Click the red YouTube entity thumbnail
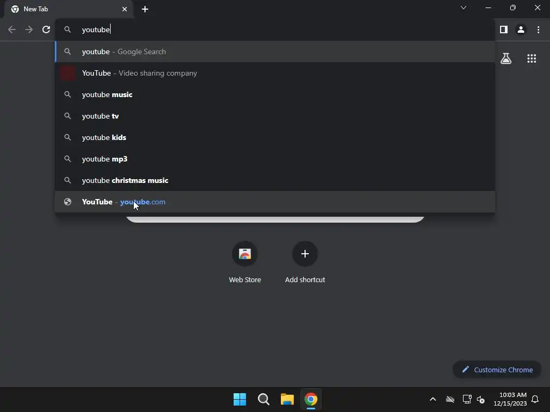Viewport: 550px width, 412px height. point(68,73)
